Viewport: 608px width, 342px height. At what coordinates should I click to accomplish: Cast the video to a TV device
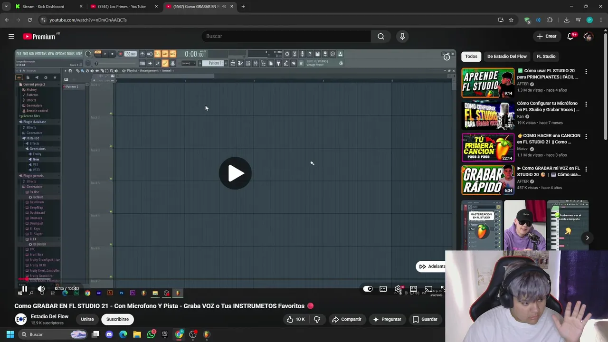[x=428, y=289]
